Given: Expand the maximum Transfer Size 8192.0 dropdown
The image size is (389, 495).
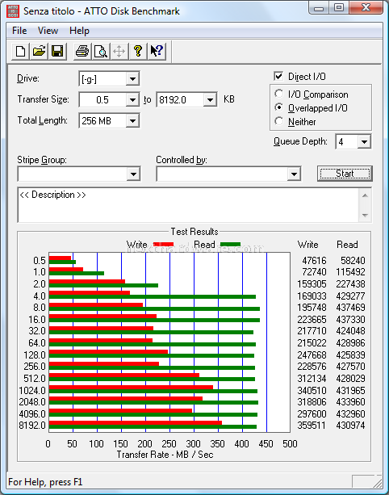Looking at the screenshot, I should (210, 100).
